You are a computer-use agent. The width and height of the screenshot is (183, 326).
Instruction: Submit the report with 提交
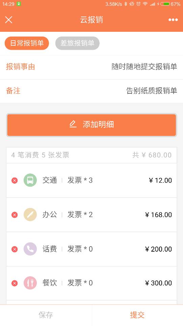(x=137, y=315)
